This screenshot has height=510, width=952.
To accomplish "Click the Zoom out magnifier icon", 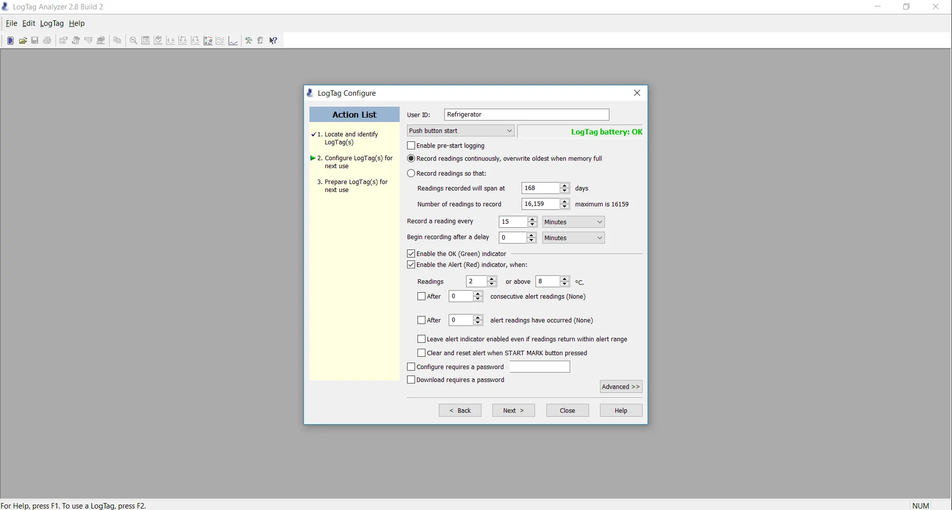I will coord(133,41).
